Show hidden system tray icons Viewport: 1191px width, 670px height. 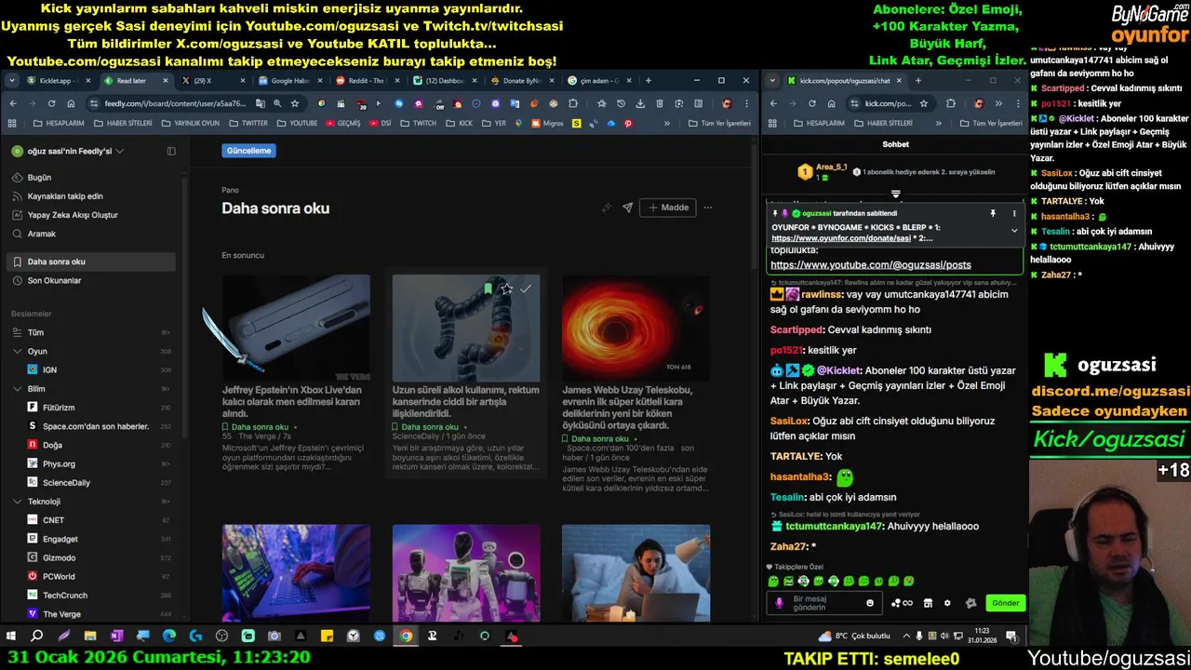pyautogui.click(x=906, y=636)
